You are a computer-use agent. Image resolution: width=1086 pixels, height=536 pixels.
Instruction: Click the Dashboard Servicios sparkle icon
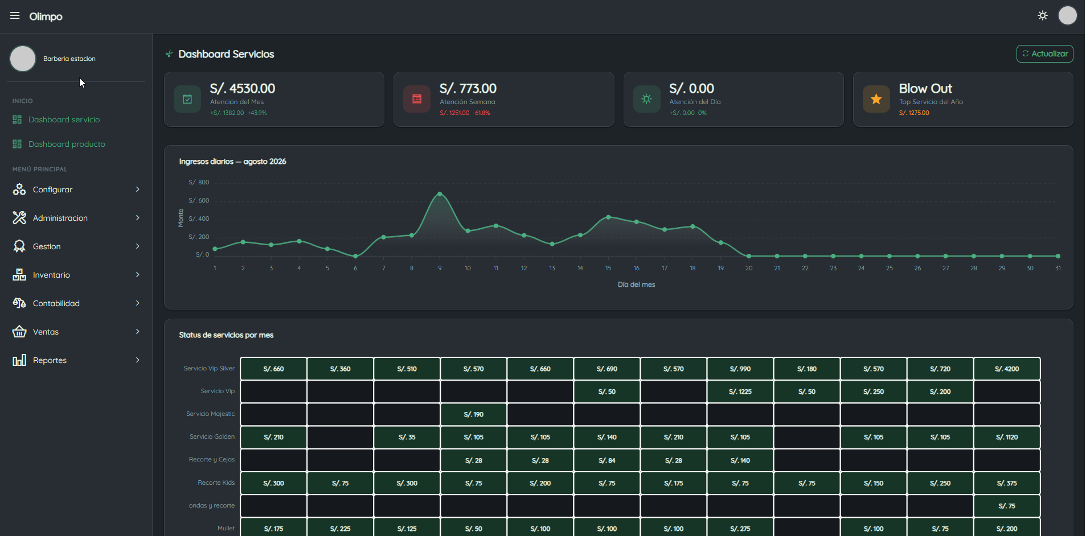tap(169, 54)
